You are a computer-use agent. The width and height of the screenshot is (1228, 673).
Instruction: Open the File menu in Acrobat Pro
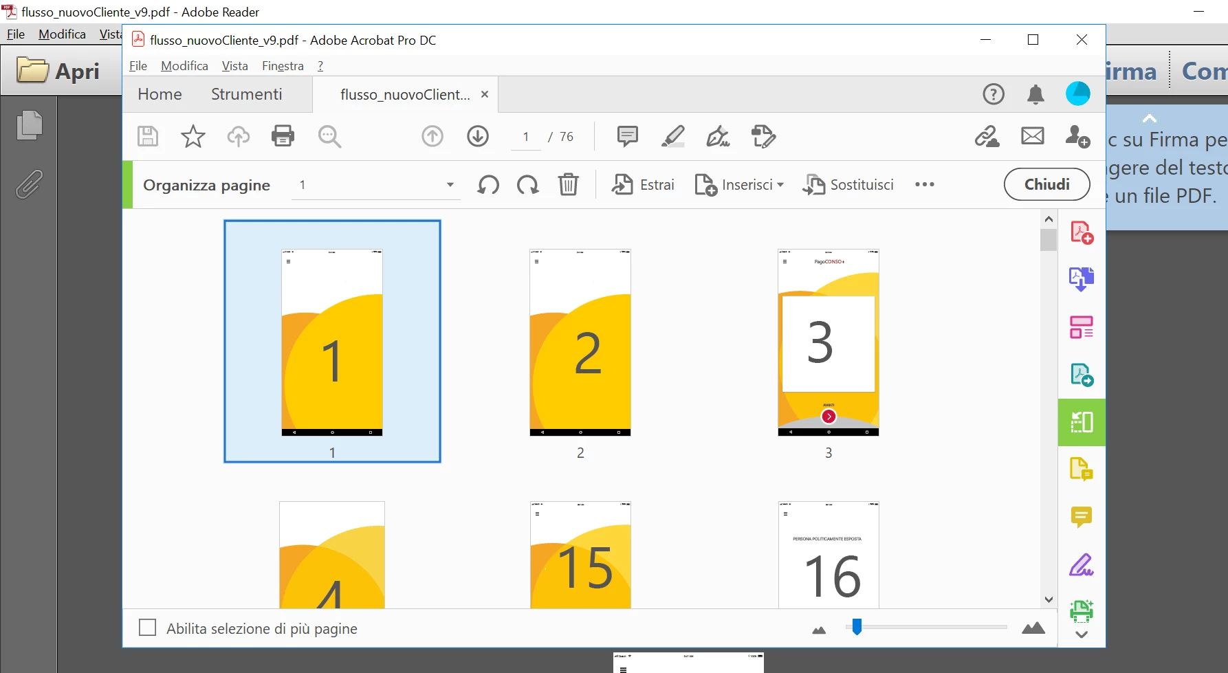coord(138,66)
